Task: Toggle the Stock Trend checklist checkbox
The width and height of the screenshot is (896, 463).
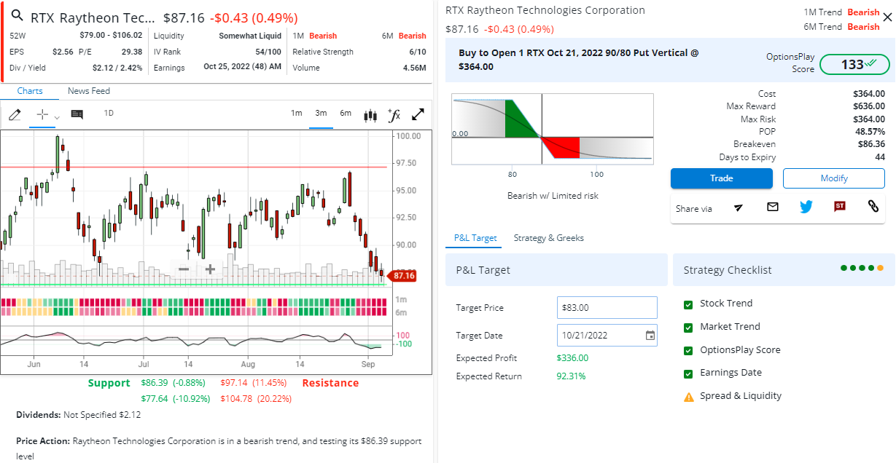Action: (x=688, y=304)
